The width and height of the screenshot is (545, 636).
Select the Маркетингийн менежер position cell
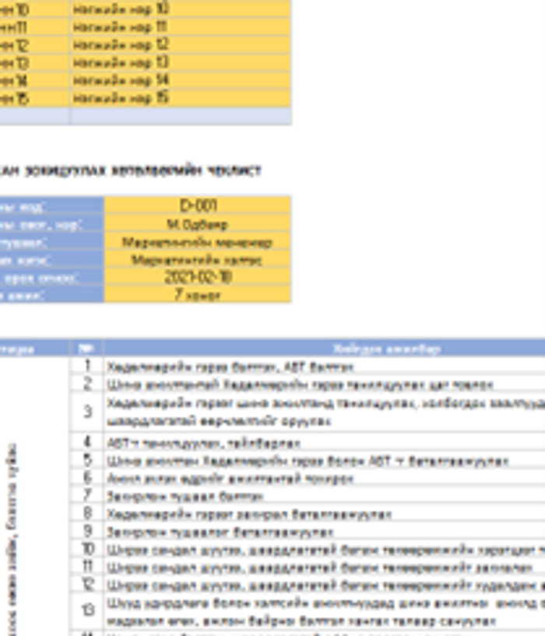point(198,242)
